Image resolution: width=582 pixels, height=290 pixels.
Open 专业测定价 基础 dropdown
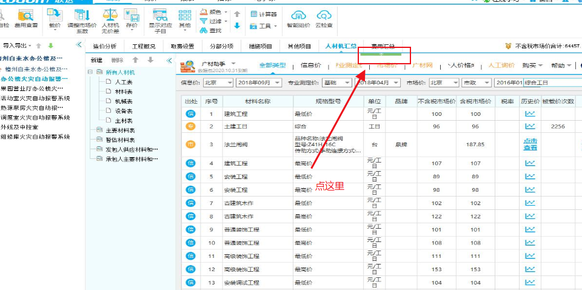point(336,83)
